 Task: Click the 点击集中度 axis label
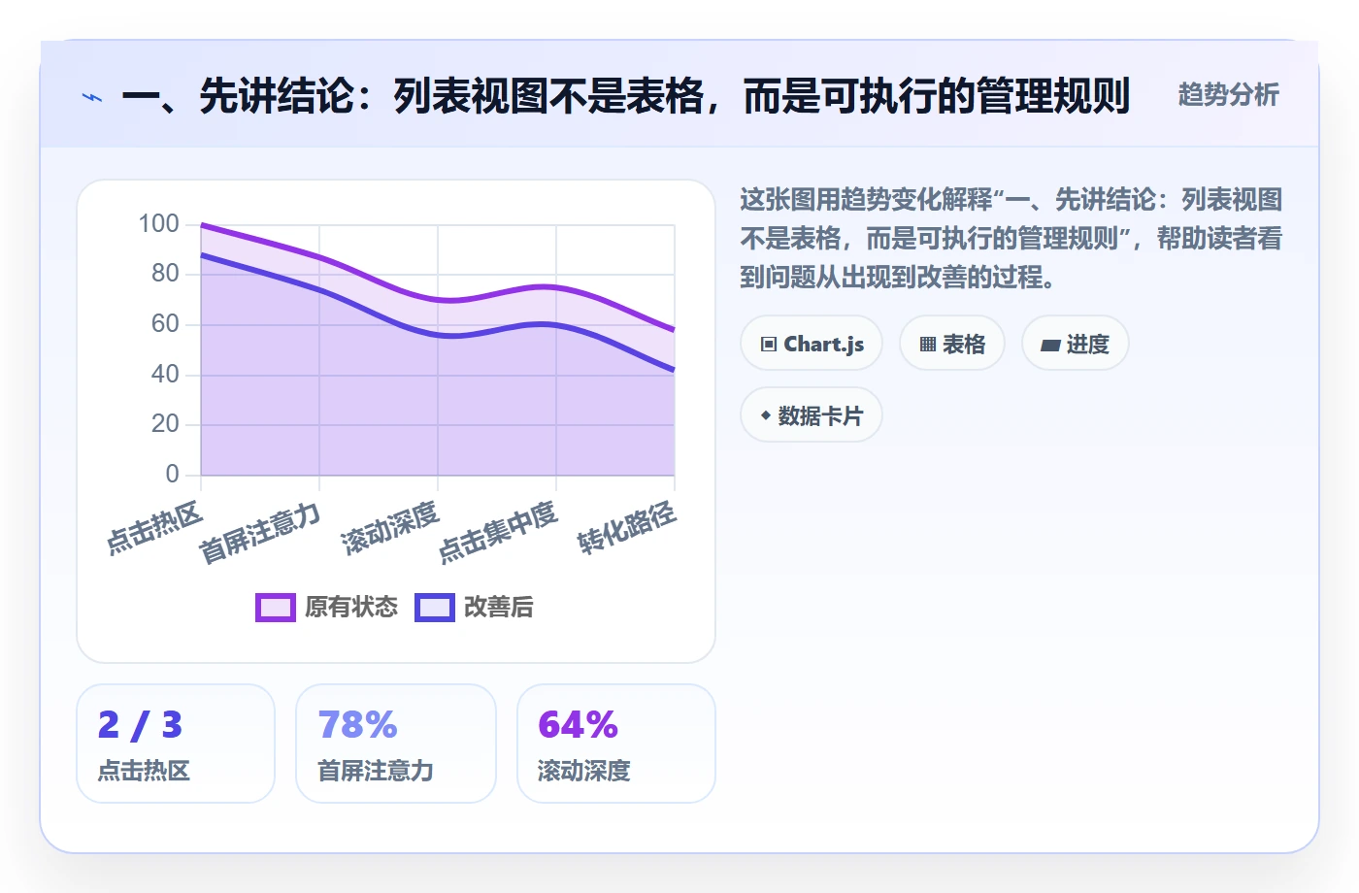tap(498, 532)
